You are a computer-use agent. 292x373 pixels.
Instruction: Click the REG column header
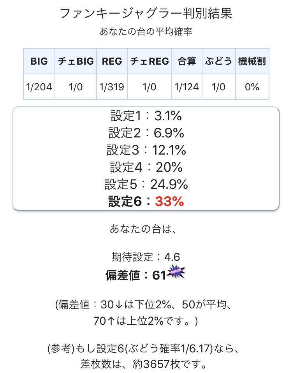coord(112,61)
